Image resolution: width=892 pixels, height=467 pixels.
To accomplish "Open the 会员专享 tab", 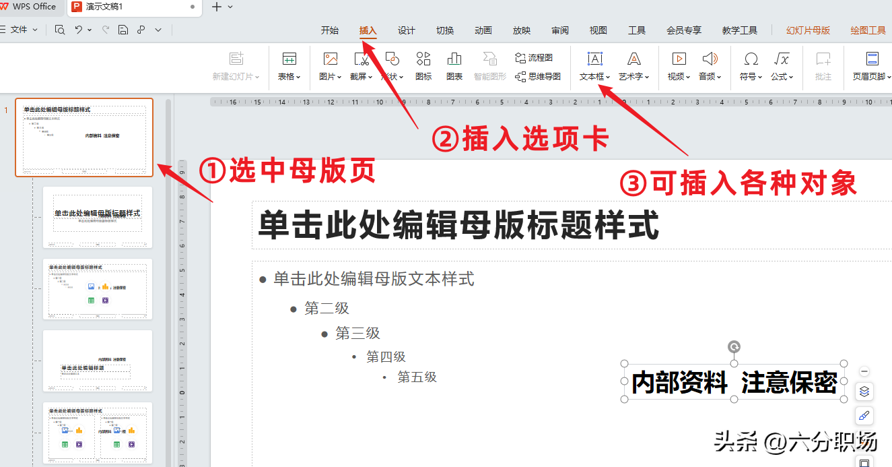I will pyautogui.click(x=684, y=30).
